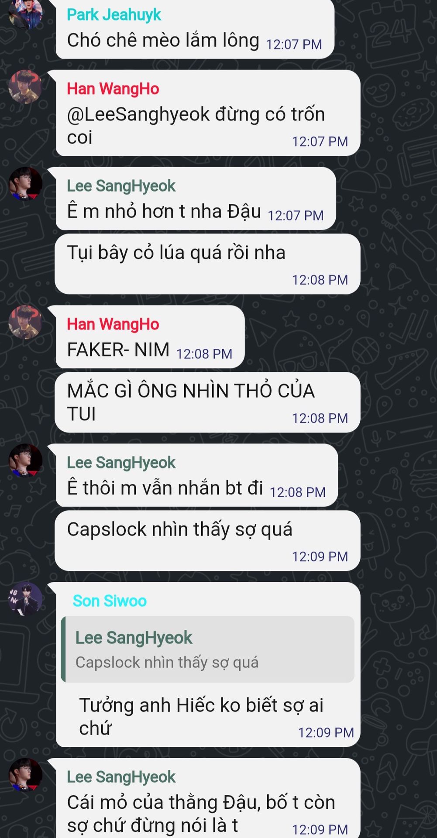Select the message 'MẮC GÌ ÔNG NHÌN THỎ CỦA TUI'
This screenshot has height=838, width=437.
(x=207, y=402)
